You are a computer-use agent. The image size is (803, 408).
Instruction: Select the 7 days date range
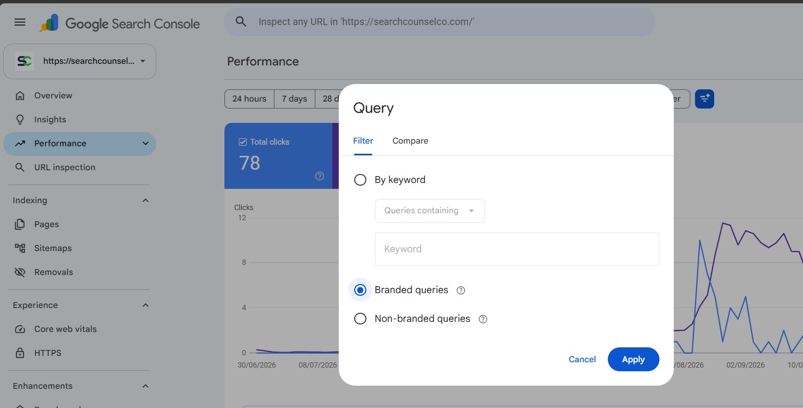[x=295, y=99]
